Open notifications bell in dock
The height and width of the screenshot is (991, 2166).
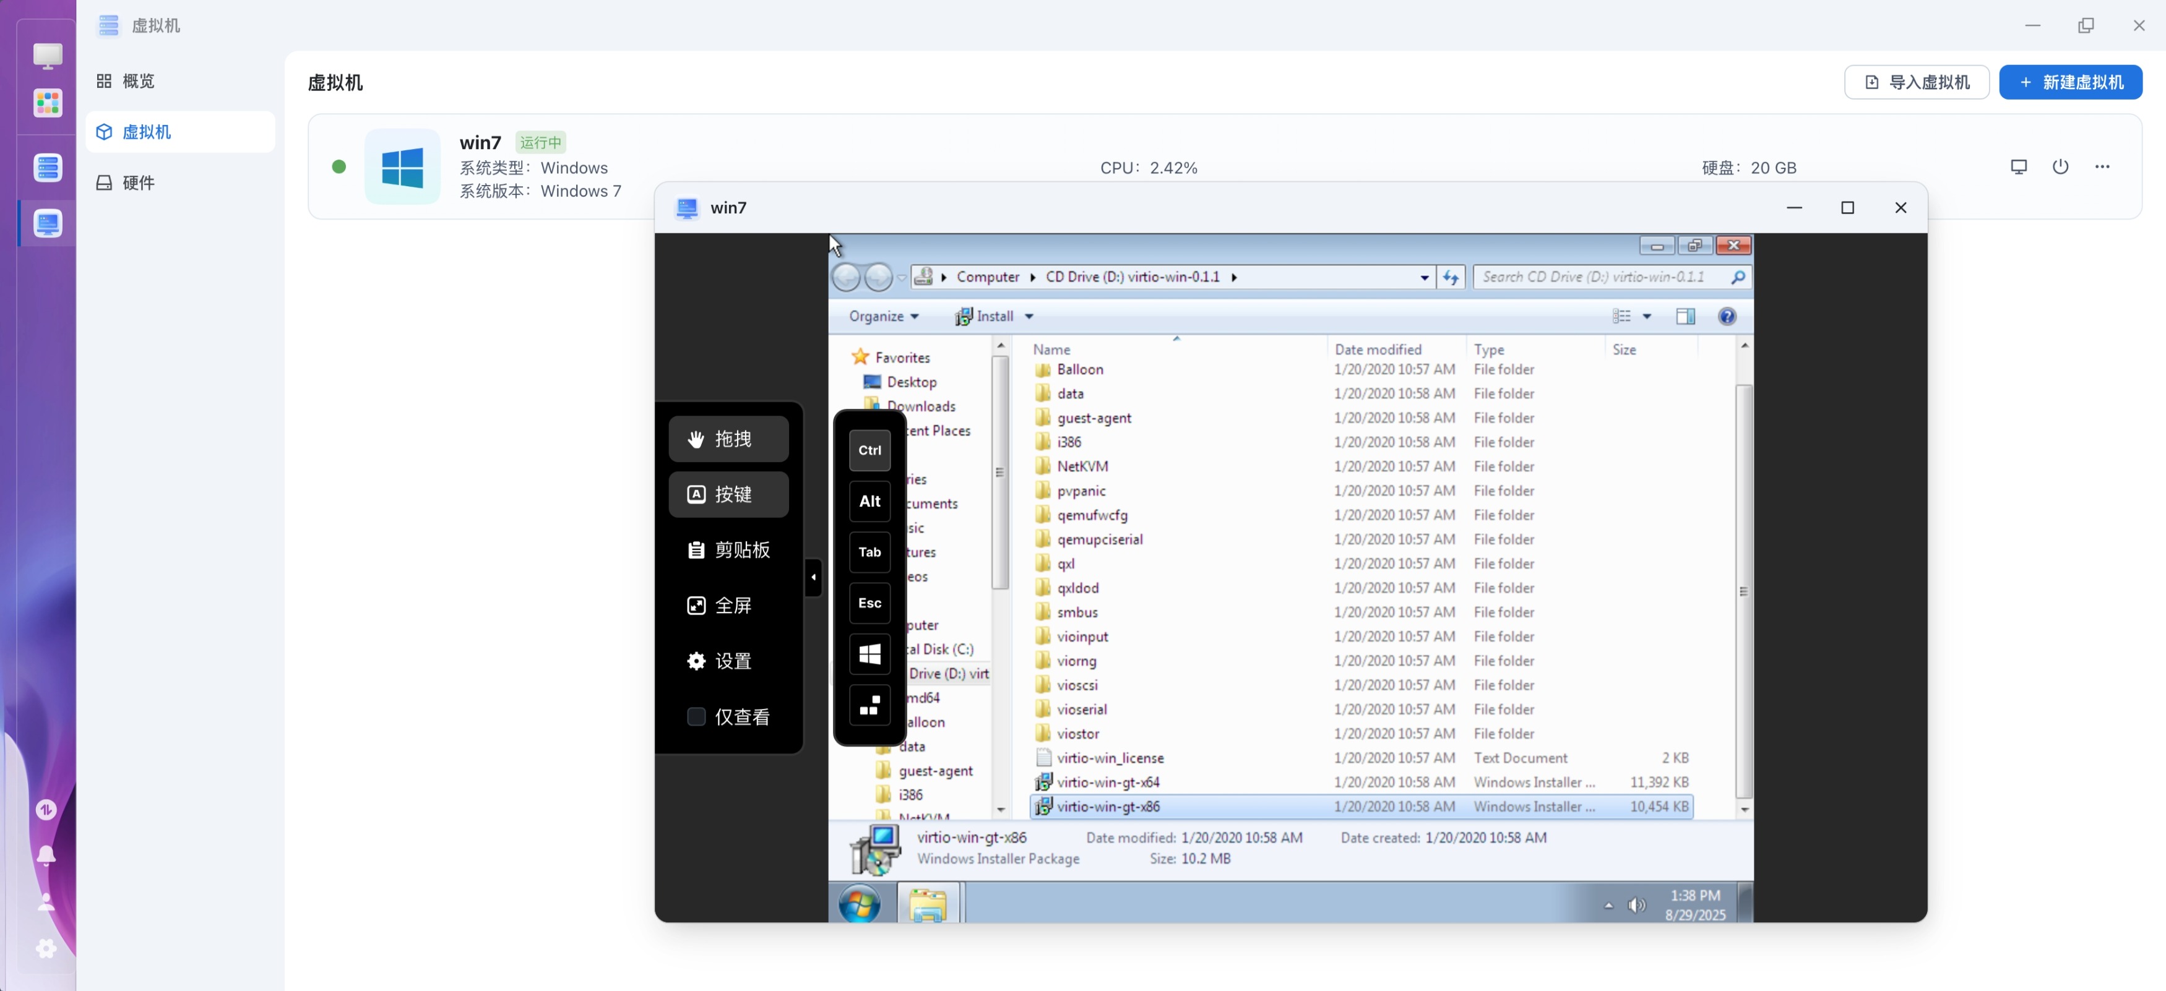click(x=46, y=855)
